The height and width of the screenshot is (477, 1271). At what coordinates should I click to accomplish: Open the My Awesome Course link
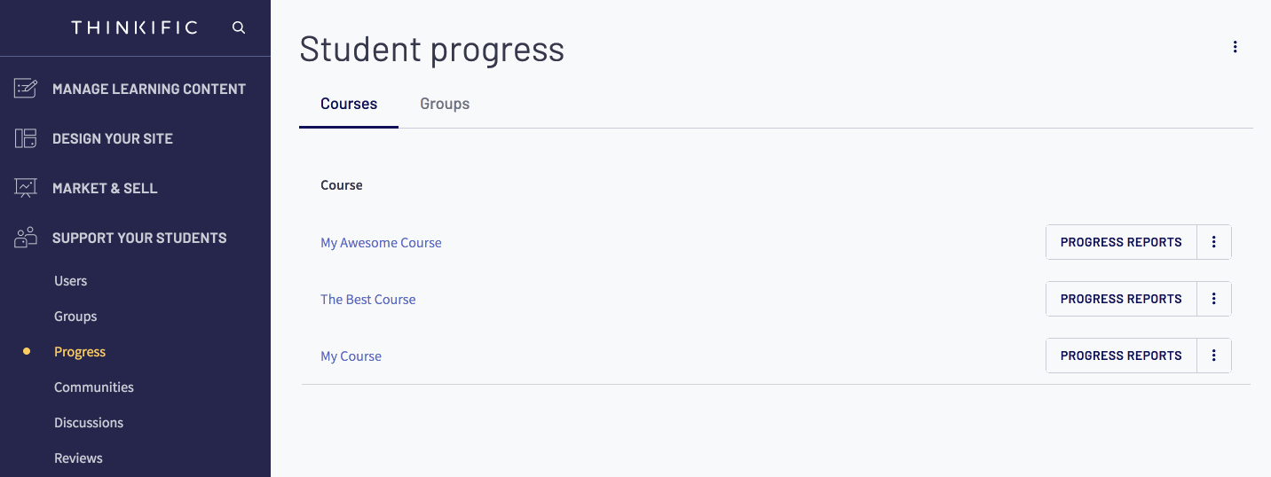pyautogui.click(x=381, y=243)
